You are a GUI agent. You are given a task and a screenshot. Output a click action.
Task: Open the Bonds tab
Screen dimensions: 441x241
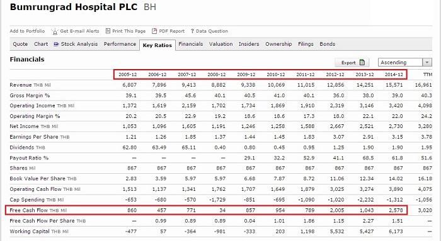pos(328,44)
